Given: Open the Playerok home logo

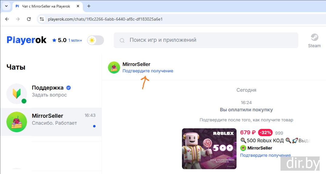Looking at the screenshot, I should click(26, 40).
